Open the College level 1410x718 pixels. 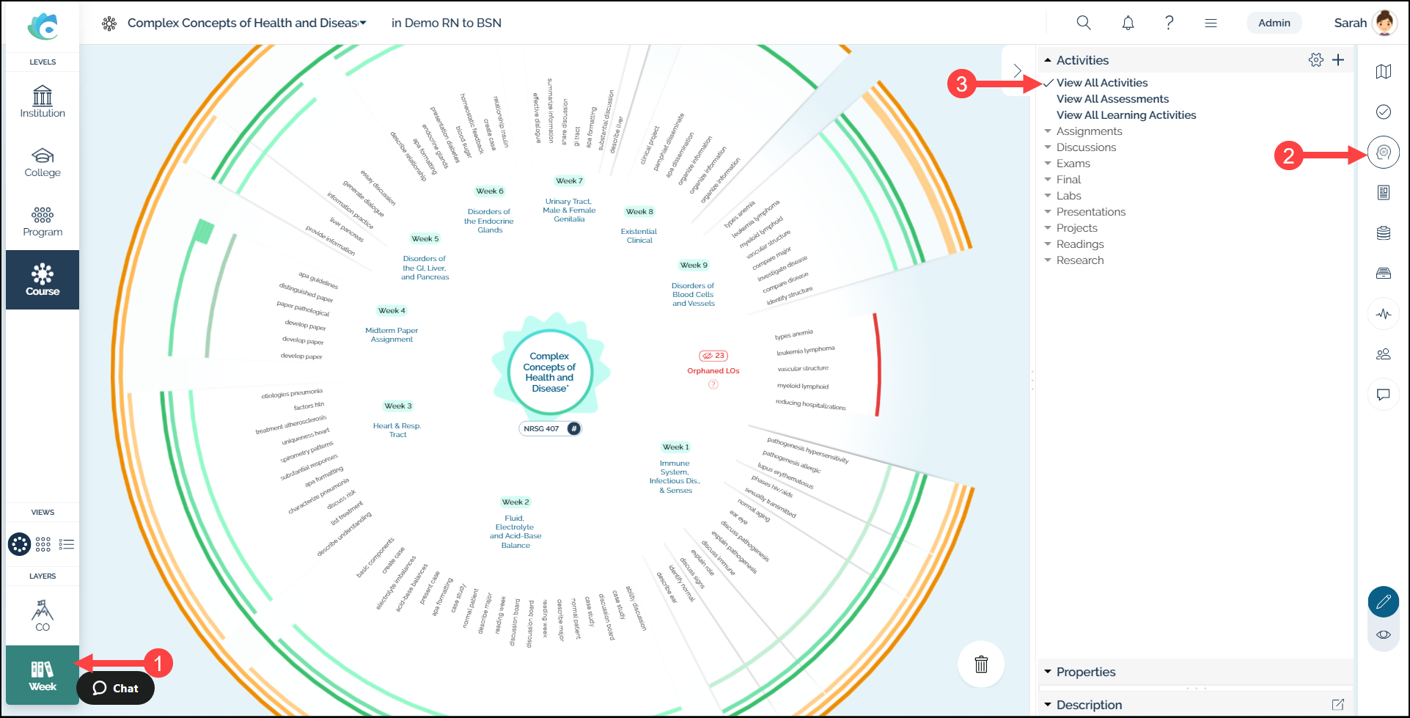(x=43, y=162)
